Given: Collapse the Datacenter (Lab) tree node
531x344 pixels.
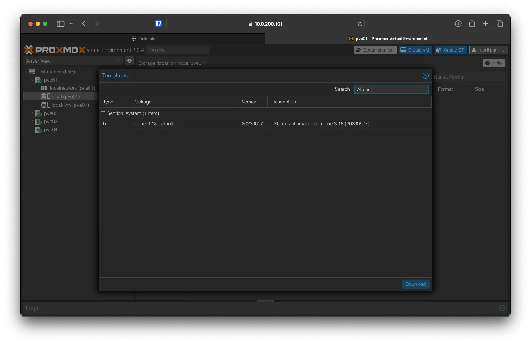Looking at the screenshot, I should click(26, 72).
